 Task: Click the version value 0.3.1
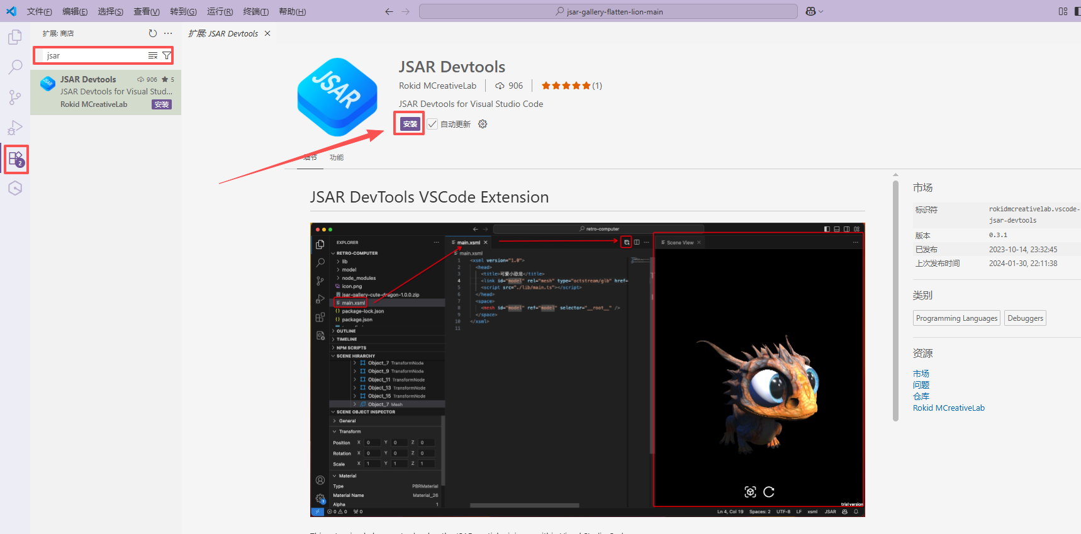pos(998,235)
